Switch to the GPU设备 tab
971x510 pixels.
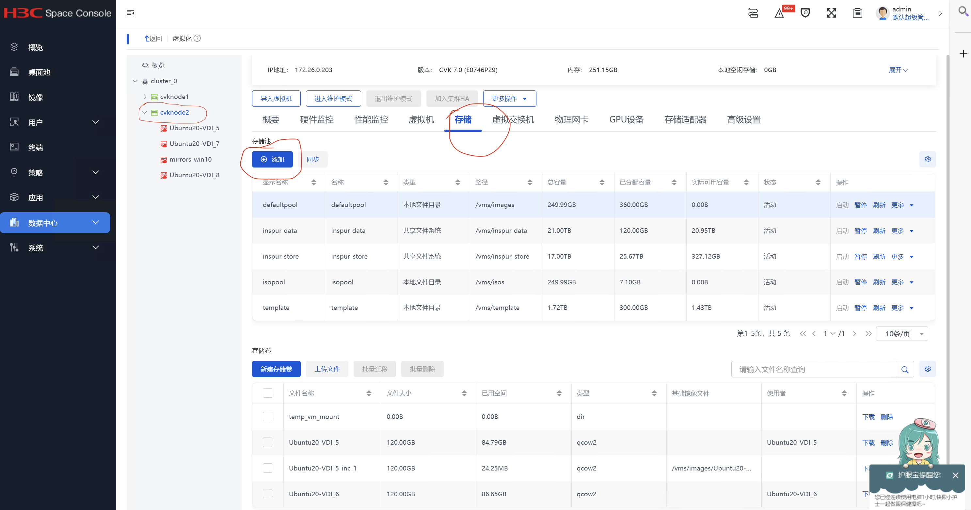click(x=626, y=120)
